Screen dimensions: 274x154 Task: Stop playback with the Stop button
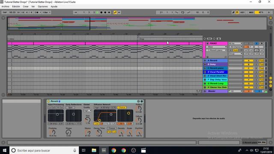(101, 12)
